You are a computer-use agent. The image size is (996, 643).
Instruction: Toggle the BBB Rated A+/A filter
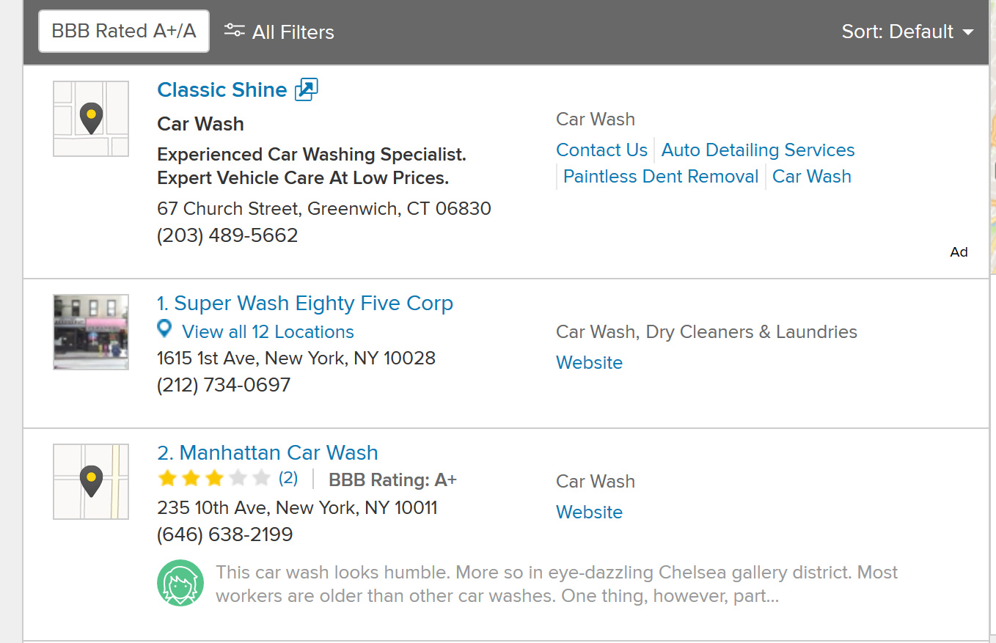(124, 32)
